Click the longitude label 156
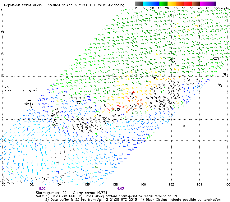The image size is (230, 202). 87,184
